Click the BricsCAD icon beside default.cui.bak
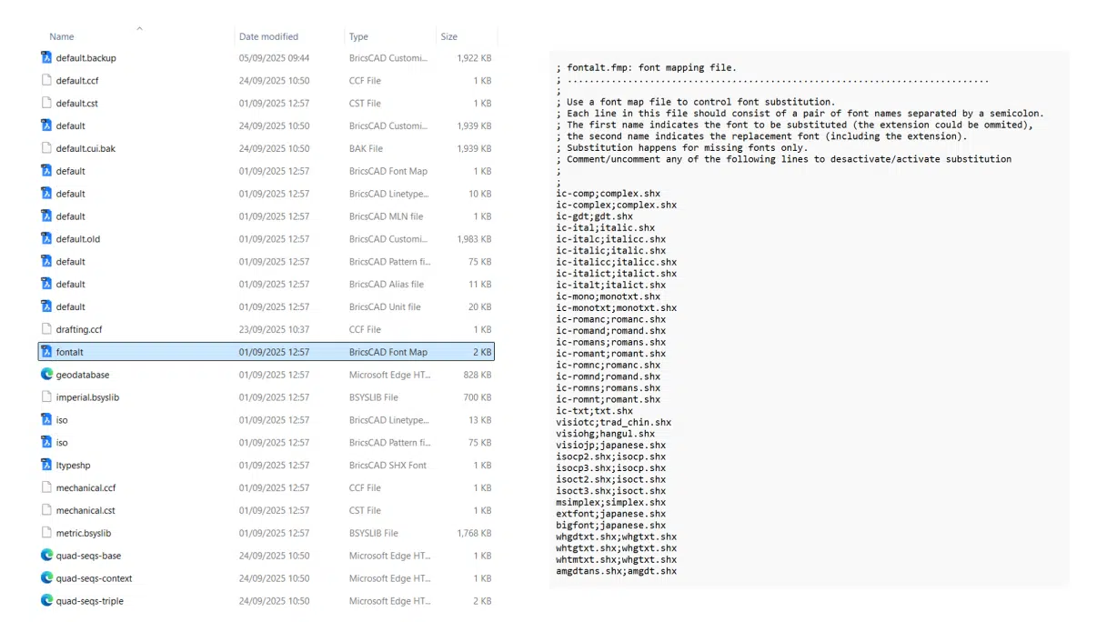1107x622 pixels. 46,148
